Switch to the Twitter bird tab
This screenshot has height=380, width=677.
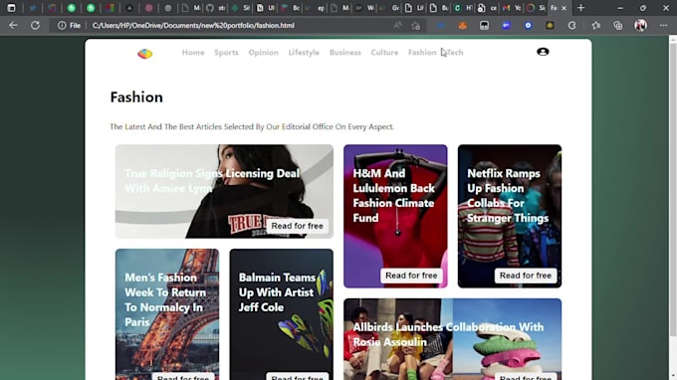pyautogui.click(x=33, y=8)
